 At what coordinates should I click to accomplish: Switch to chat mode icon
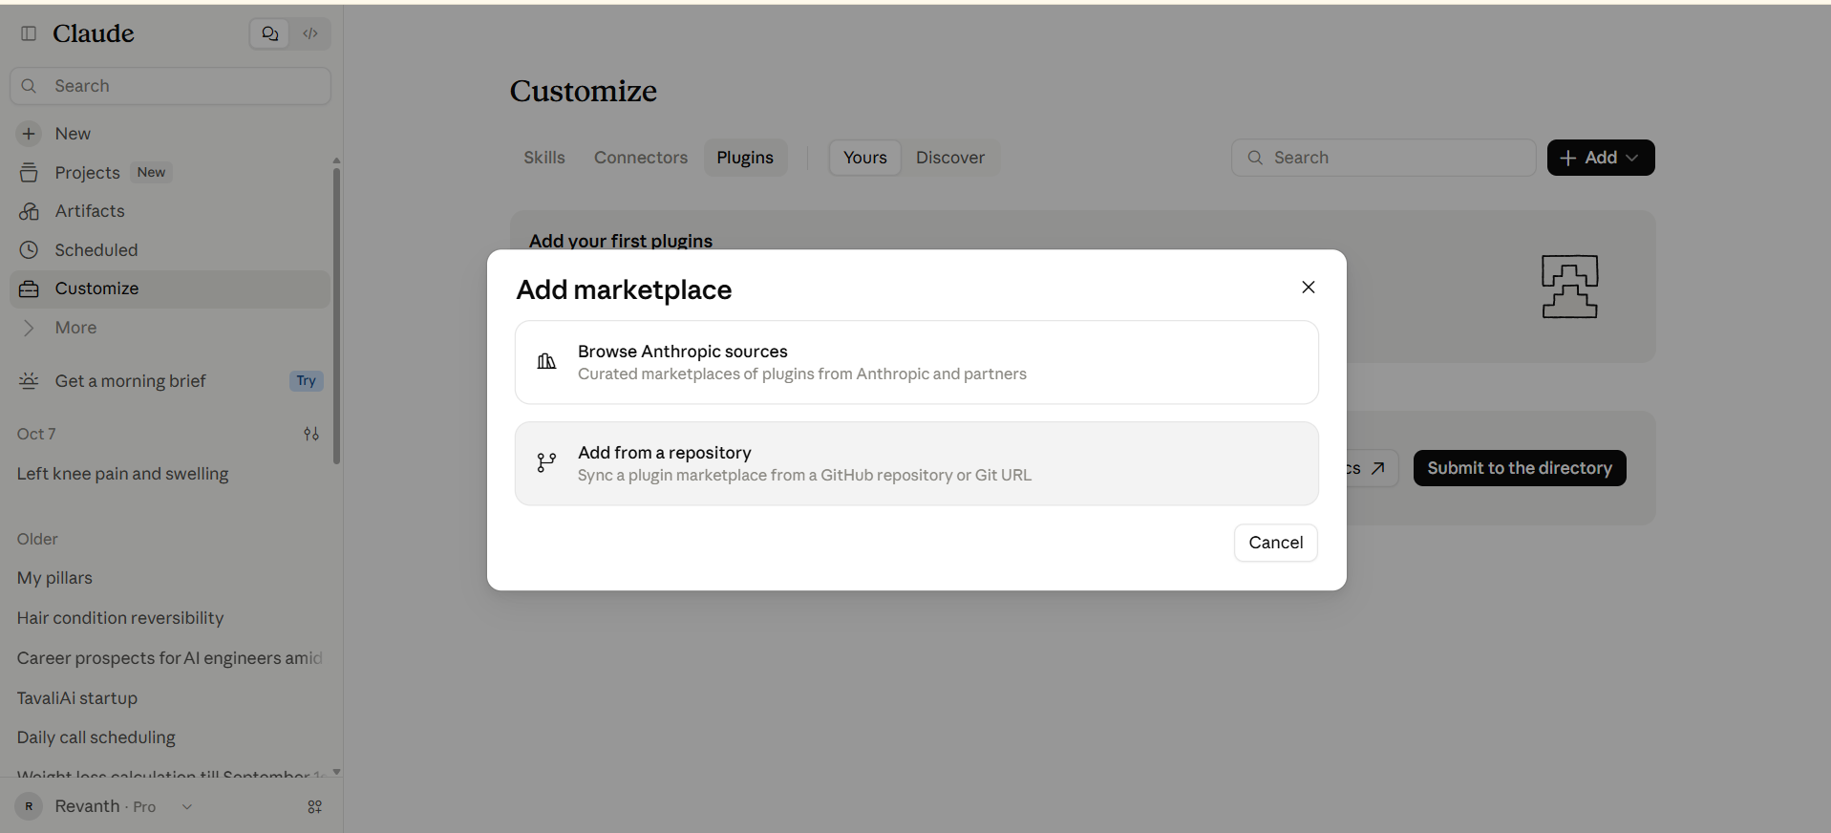[x=270, y=33]
